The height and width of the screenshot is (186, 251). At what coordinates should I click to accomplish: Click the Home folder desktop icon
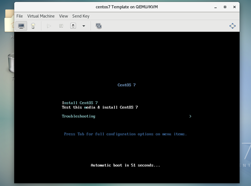click(9, 21)
